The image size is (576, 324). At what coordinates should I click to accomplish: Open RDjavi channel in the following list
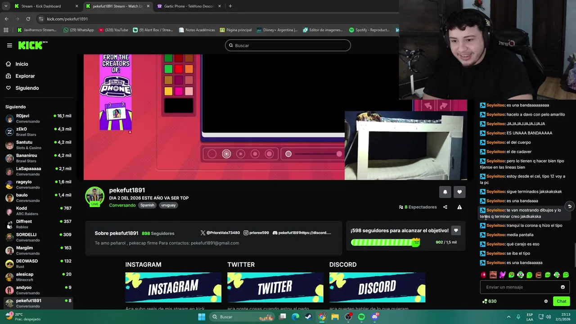(x=39, y=118)
